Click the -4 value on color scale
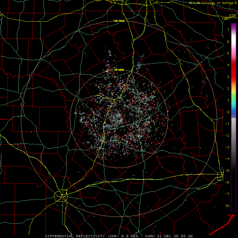This screenshot has width=238, height=238. click(x=227, y=159)
